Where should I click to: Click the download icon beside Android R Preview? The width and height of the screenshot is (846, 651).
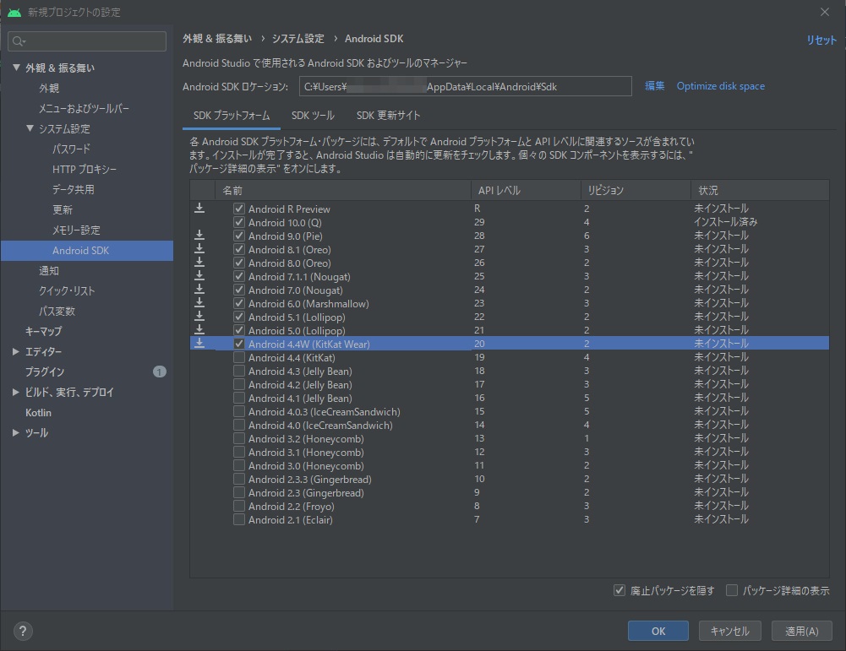200,209
